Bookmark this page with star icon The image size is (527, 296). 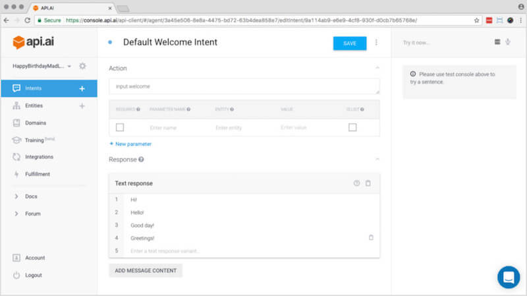(476, 20)
